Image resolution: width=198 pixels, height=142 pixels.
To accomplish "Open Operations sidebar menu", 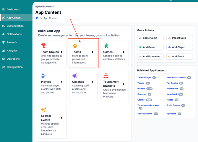I will tap(16, 59).
